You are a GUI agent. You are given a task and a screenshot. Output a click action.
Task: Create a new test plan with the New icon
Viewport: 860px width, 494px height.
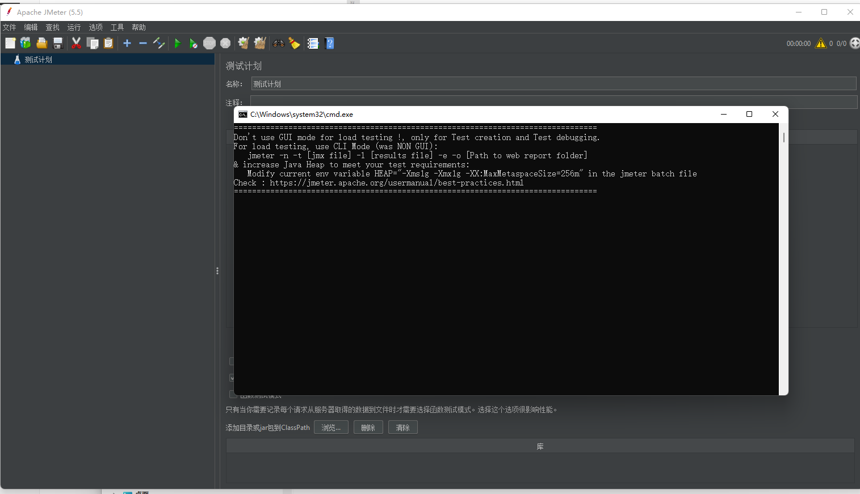tap(10, 43)
